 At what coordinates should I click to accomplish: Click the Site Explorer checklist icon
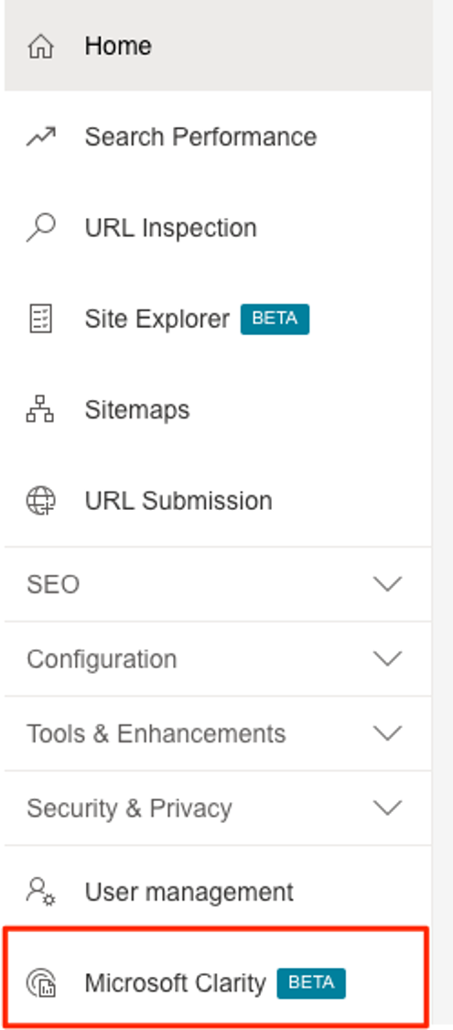click(x=40, y=319)
